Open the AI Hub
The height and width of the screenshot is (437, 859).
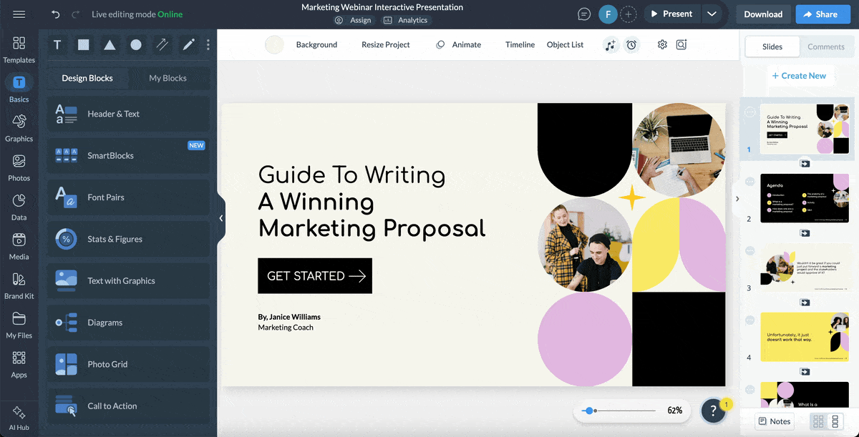pos(19,419)
